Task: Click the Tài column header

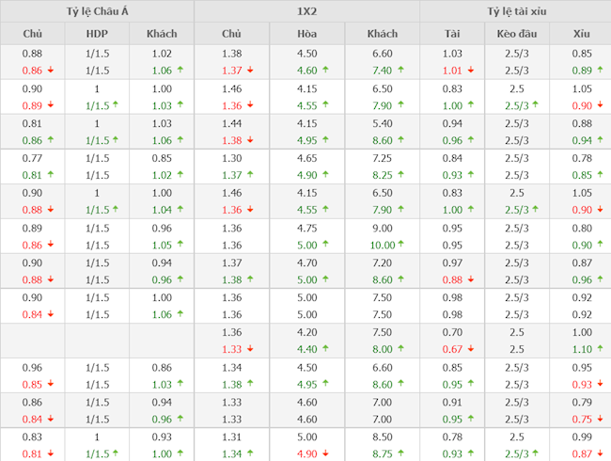Action: [x=452, y=34]
